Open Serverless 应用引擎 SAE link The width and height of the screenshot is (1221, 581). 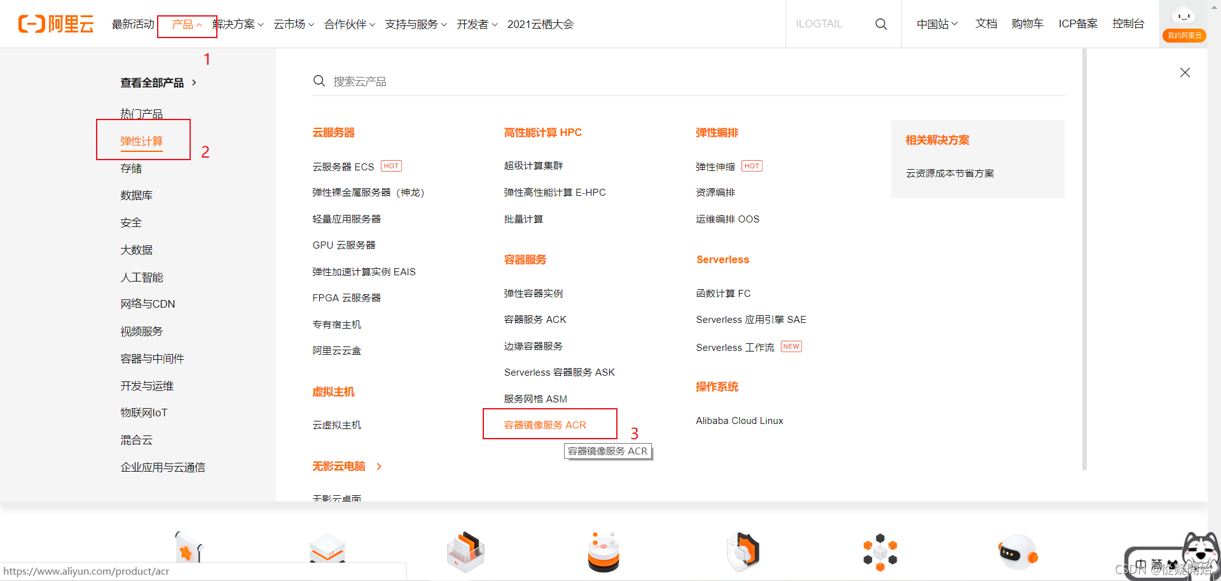point(751,319)
